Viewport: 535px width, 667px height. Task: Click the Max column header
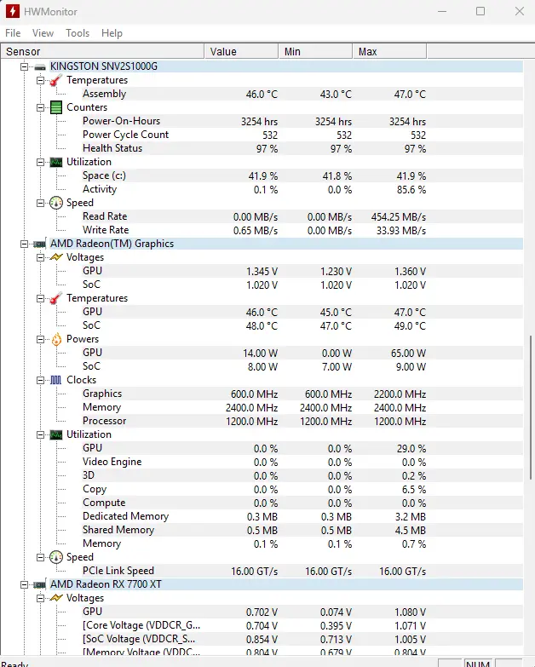click(x=389, y=51)
